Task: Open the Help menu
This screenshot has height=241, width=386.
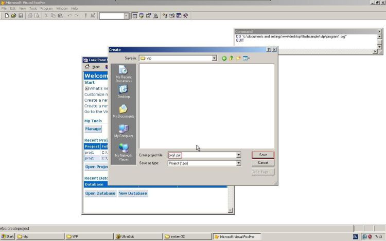Action: (x=74, y=8)
